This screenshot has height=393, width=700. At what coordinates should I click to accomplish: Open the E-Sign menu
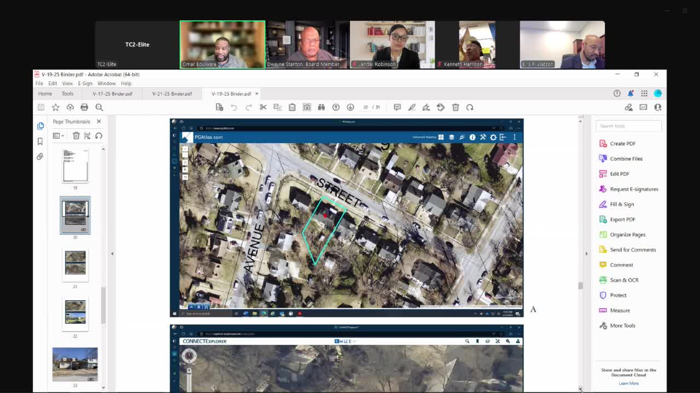[x=85, y=84]
